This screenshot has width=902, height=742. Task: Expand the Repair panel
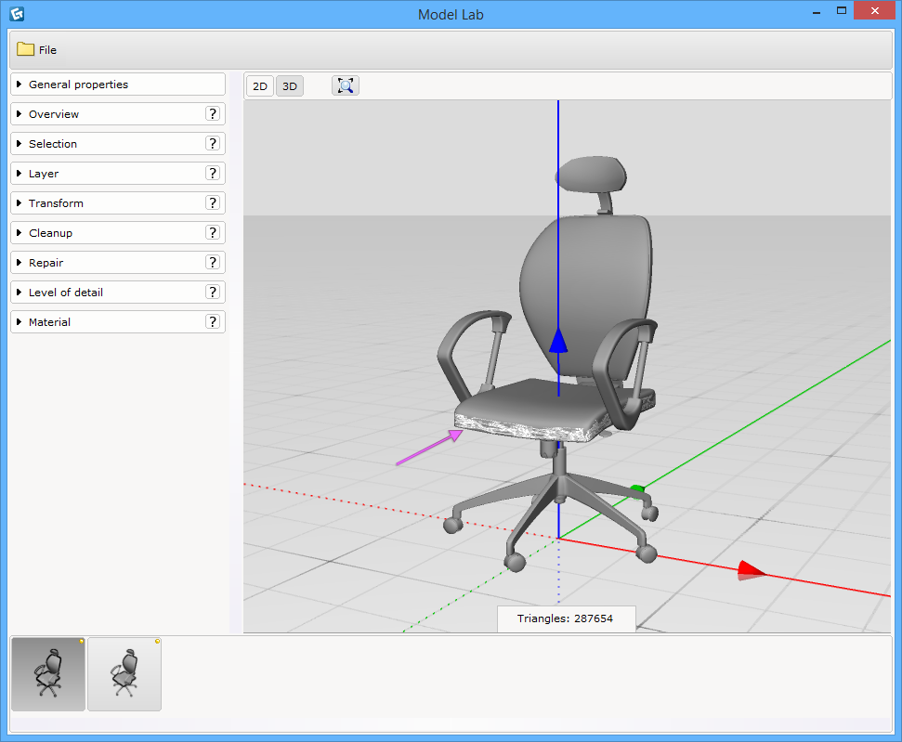click(x=118, y=262)
